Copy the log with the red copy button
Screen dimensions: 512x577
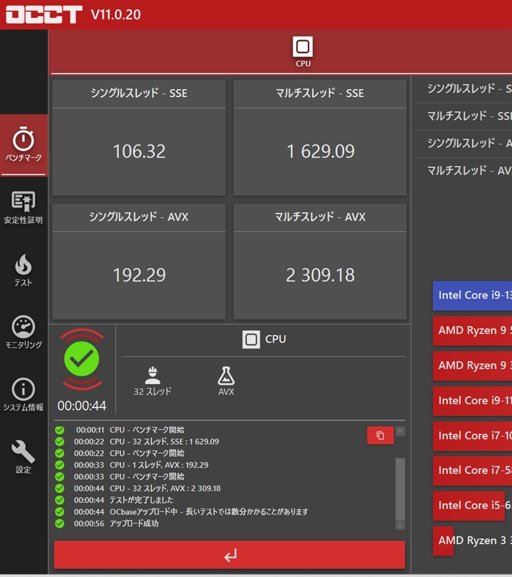[x=380, y=436]
